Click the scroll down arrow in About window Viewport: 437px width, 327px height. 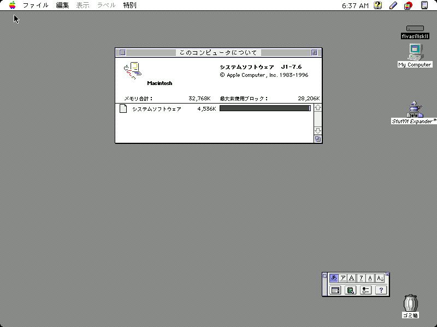pyautogui.click(x=318, y=130)
